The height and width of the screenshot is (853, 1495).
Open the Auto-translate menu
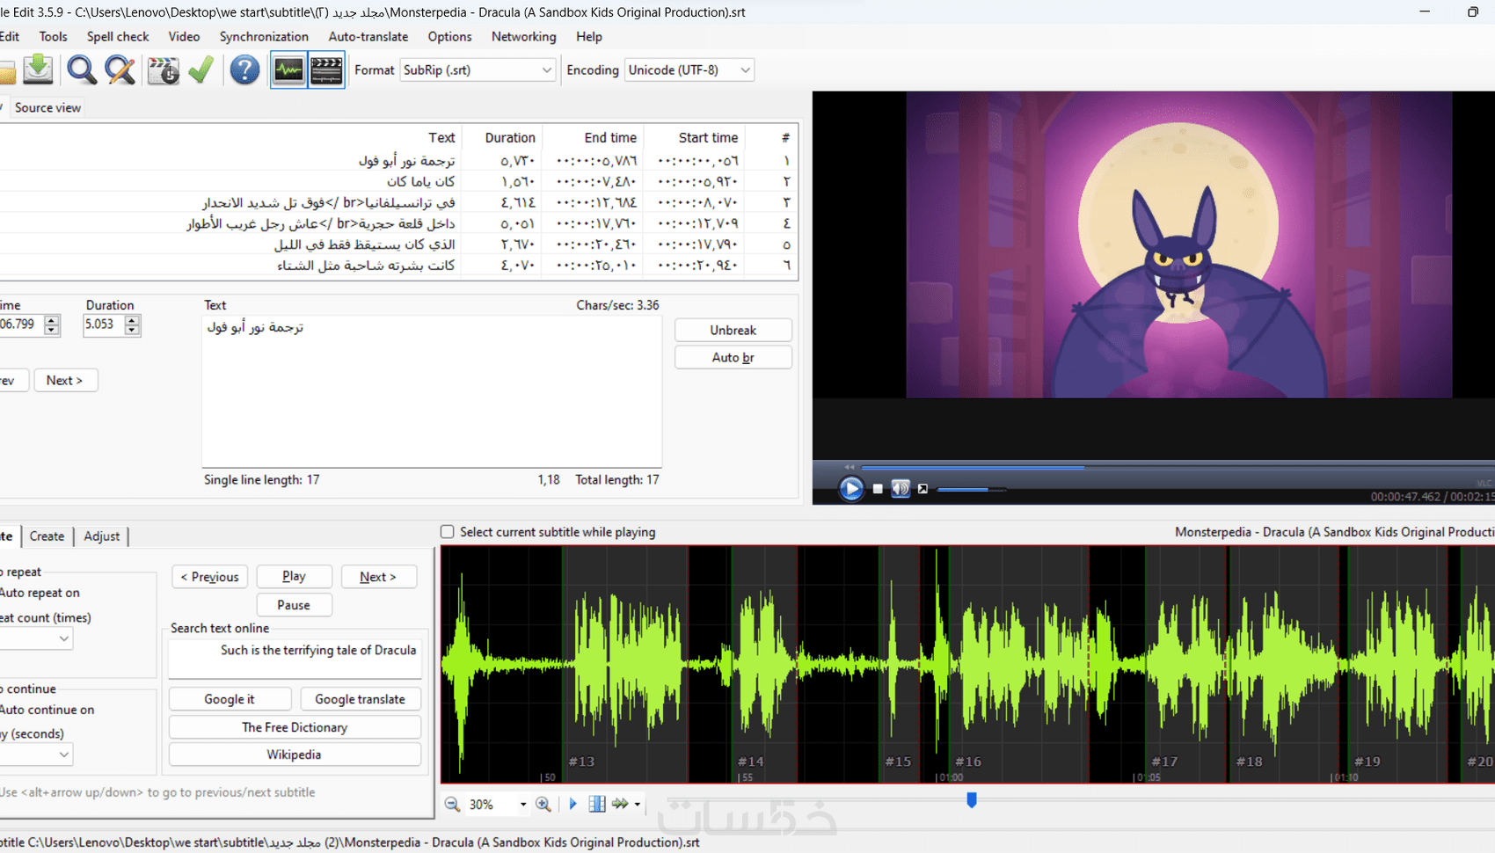[x=368, y=36]
